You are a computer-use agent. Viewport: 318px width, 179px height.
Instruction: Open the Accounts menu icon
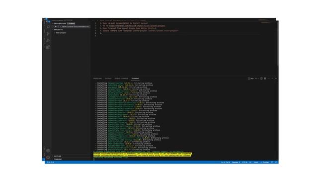click(x=48, y=151)
